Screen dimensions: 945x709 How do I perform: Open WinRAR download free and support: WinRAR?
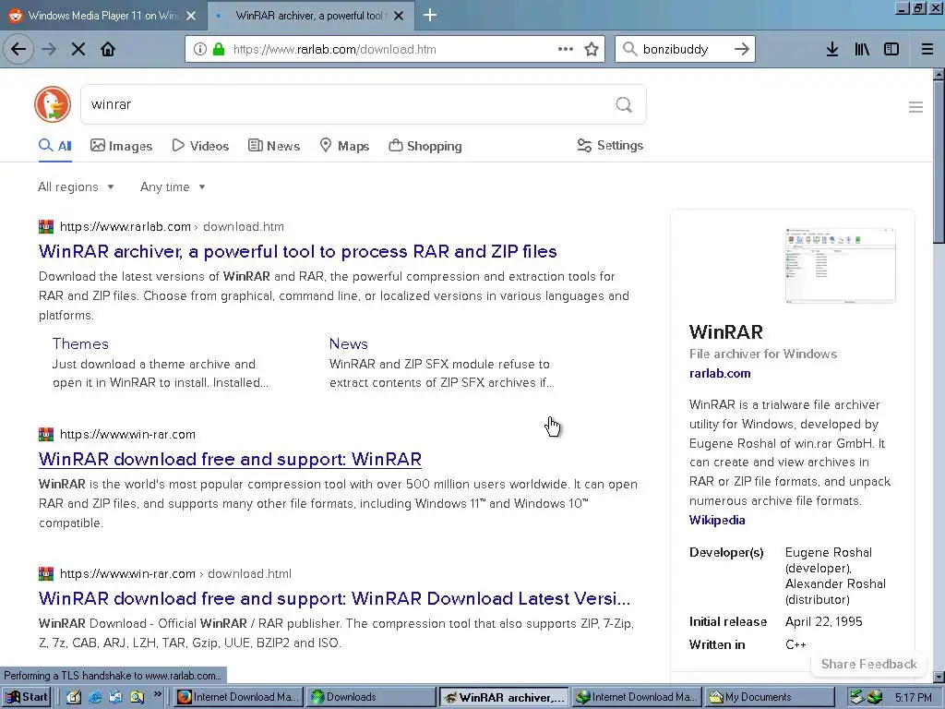pyautogui.click(x=230, y=460)
